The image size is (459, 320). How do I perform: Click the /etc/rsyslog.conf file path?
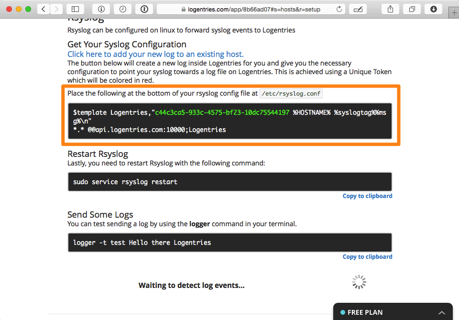(291, 94)
